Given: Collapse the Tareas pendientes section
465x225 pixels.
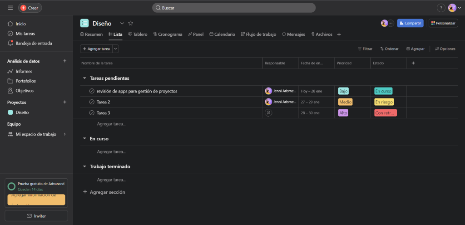Looking at the screenshot, I should coord(84,78).
